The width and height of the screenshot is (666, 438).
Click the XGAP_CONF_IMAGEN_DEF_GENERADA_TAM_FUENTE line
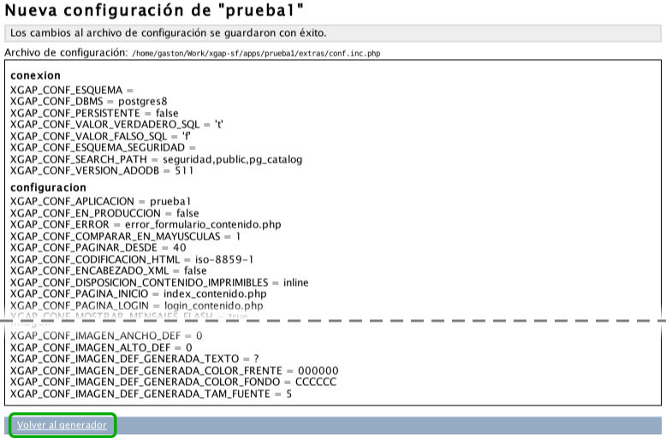pyautogui.click(x=151, y=394)
